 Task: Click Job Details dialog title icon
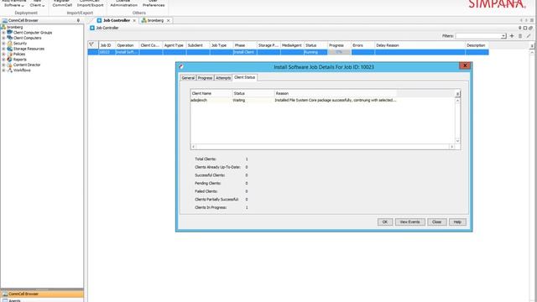(x=181, y=67)
